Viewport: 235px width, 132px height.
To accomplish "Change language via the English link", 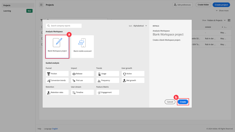I will (55, 129).
